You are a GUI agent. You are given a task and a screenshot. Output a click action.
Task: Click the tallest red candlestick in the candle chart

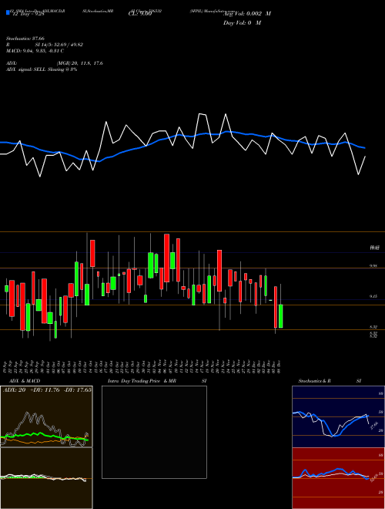167,258
